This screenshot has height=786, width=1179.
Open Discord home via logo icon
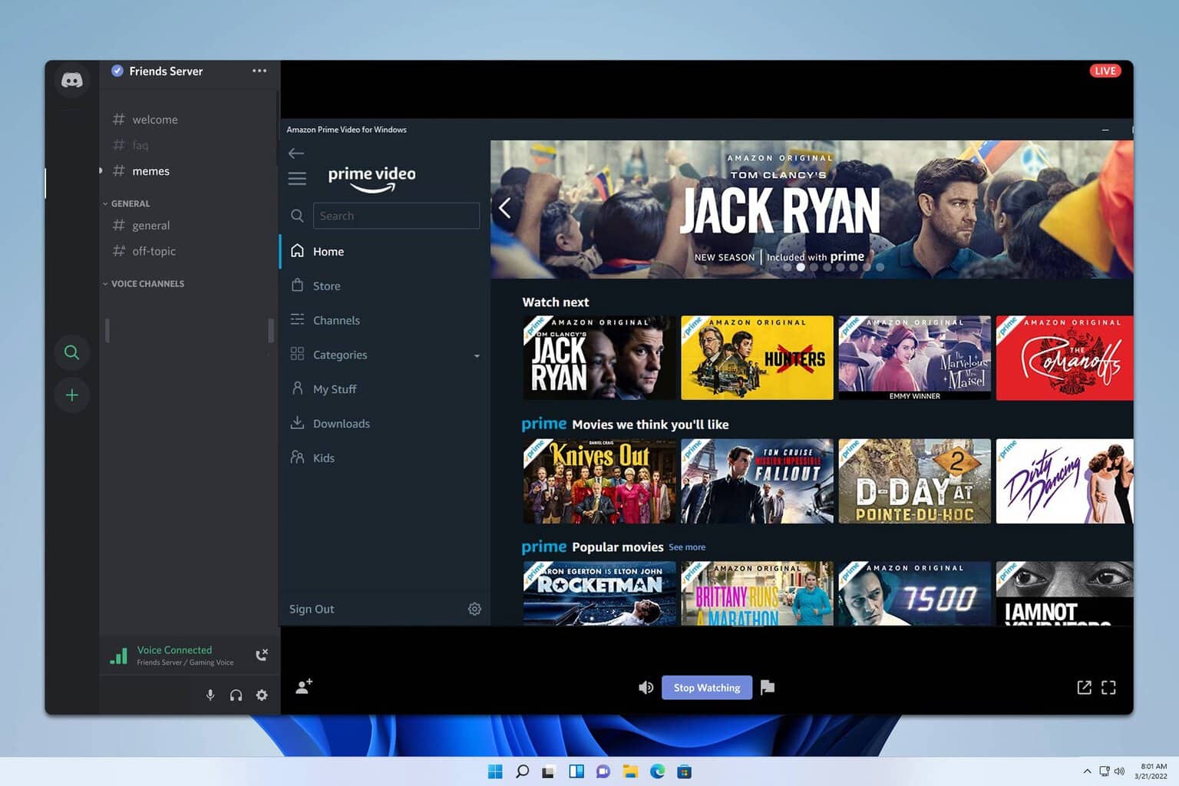tap(72, 80)
